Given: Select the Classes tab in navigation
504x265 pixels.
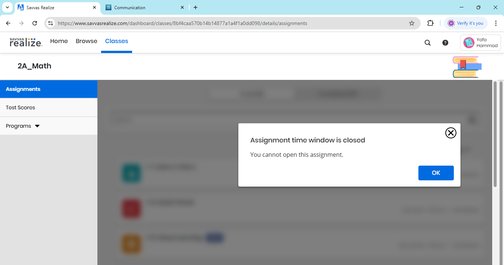Looking at the screenshot, I should (117, 41).
